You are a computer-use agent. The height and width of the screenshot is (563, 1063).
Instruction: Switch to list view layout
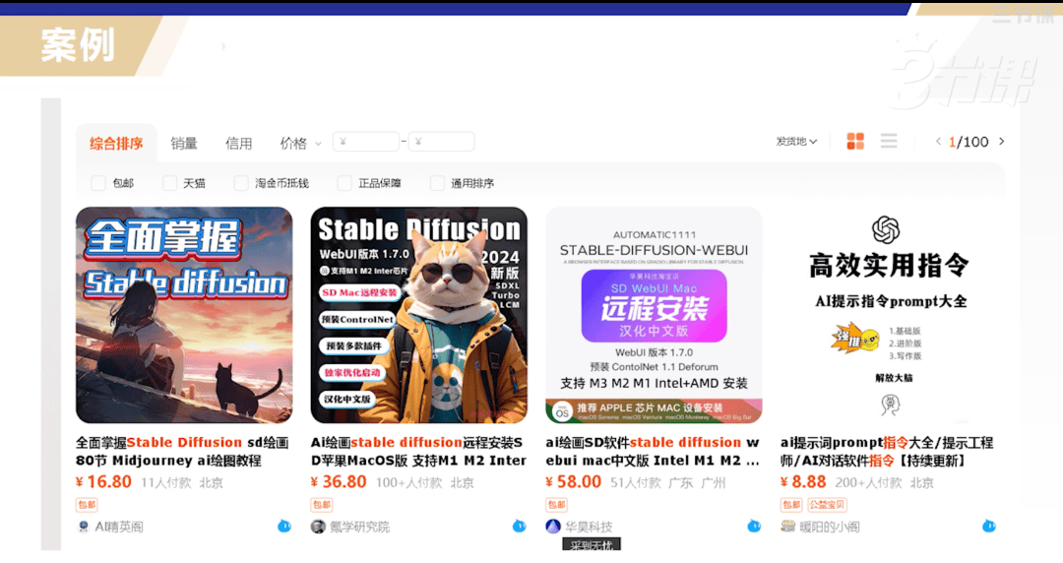tap(889, 142)
